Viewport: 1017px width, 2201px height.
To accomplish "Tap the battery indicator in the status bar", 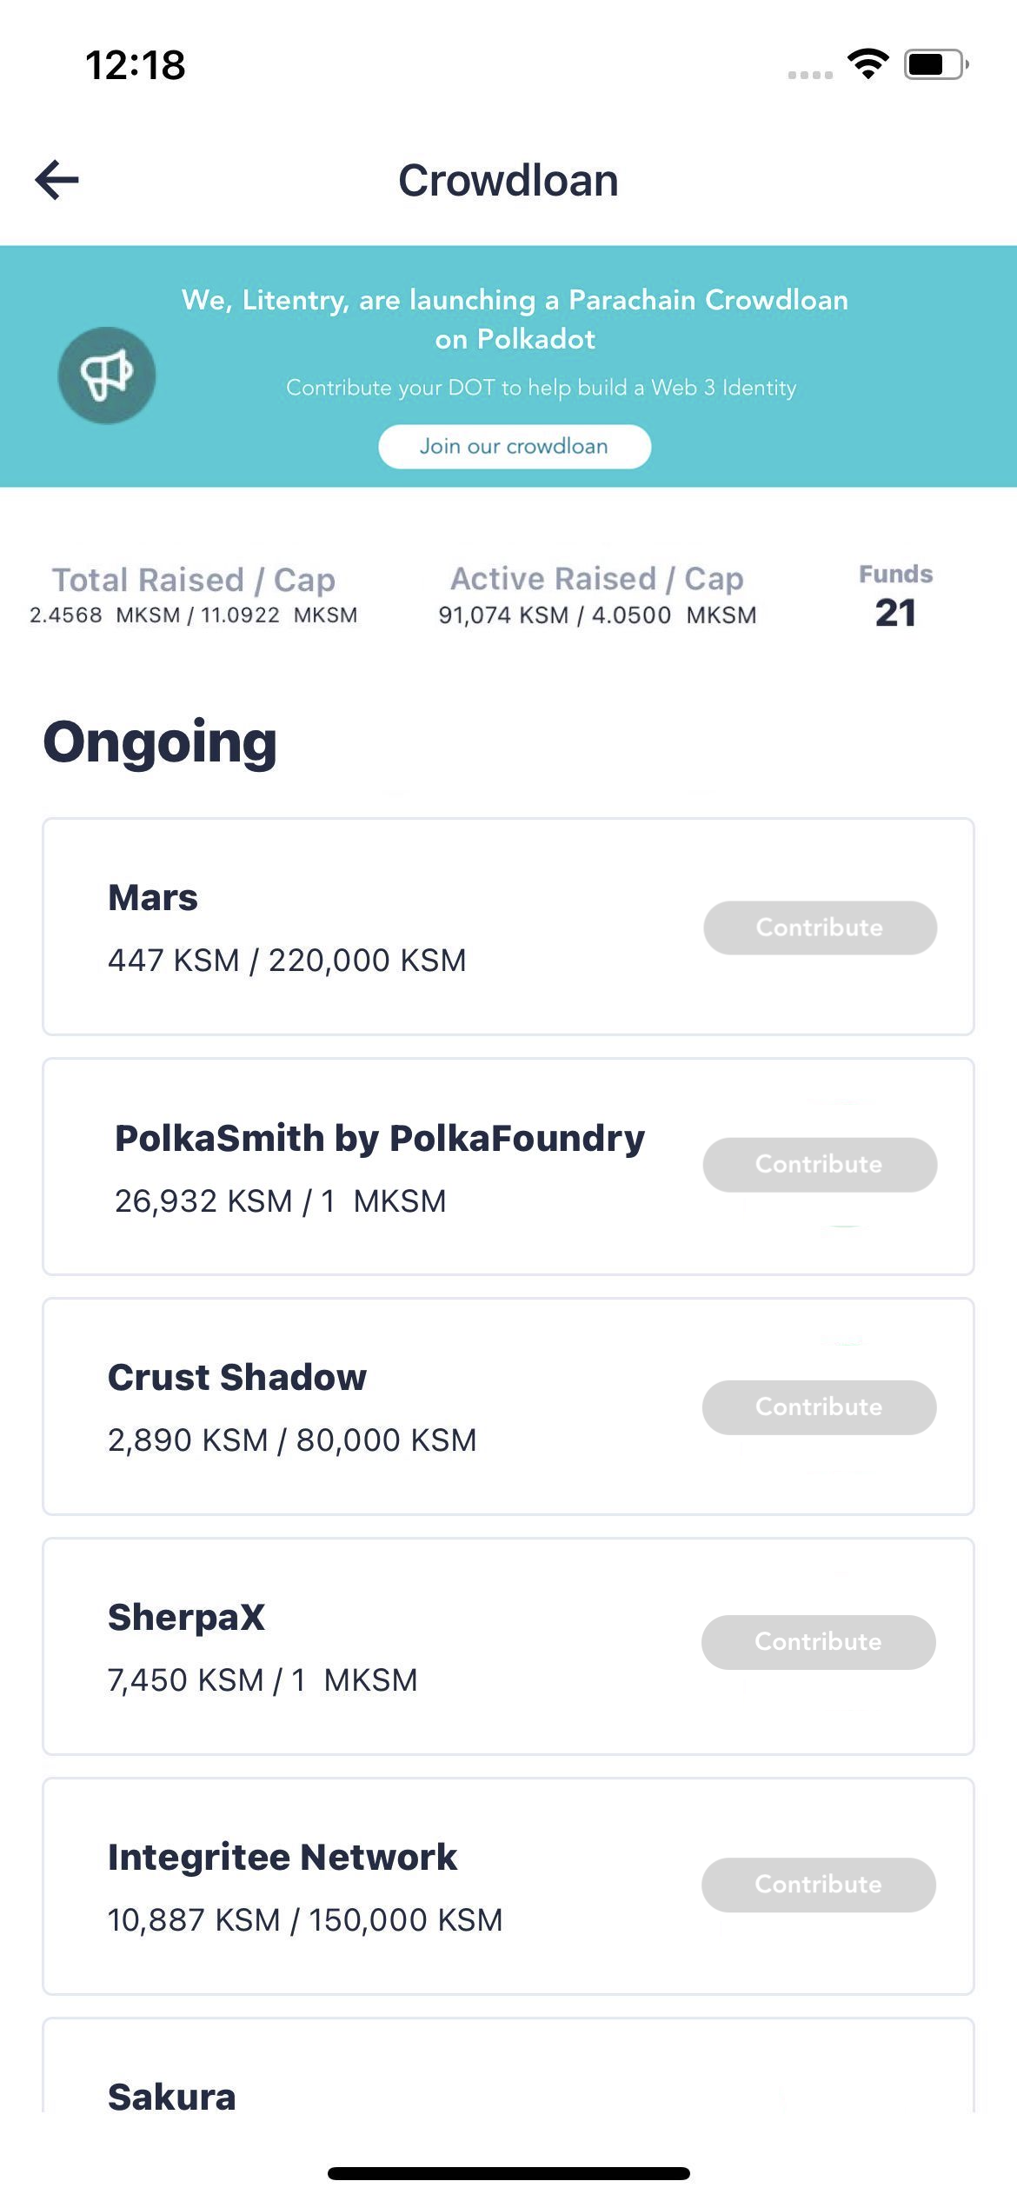I will 932,65.
